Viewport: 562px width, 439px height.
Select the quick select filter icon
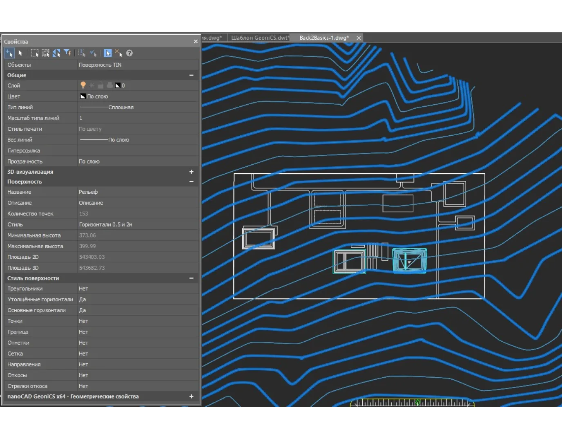(x=67, y=53)
